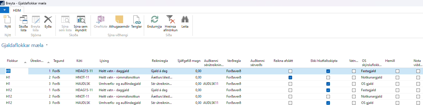Uncheck Reikna afslátt on H1 HNOT-11 row
This screenshot has height=105, width=423.
click(x=290, y=77)
